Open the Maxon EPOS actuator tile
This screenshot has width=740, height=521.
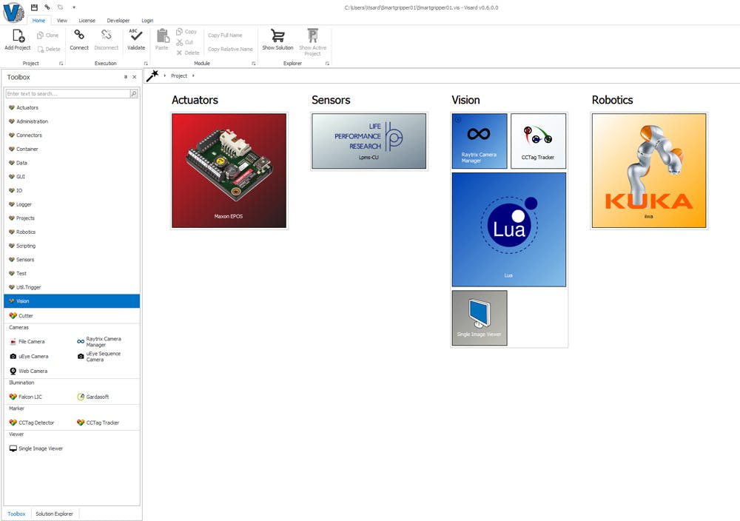tap(229, 170)
